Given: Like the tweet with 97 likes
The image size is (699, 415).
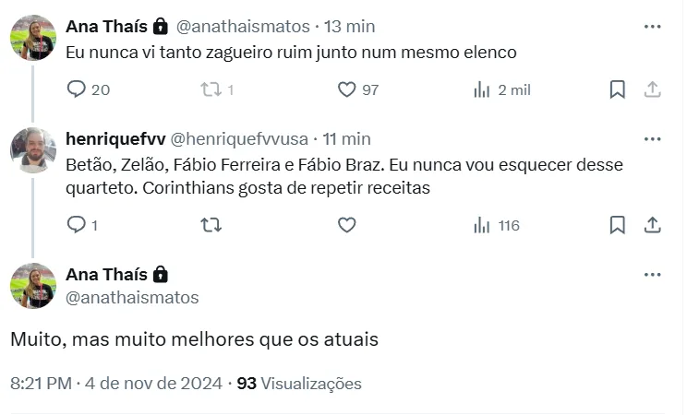Looking at the screenshot, I should [346, 89].
